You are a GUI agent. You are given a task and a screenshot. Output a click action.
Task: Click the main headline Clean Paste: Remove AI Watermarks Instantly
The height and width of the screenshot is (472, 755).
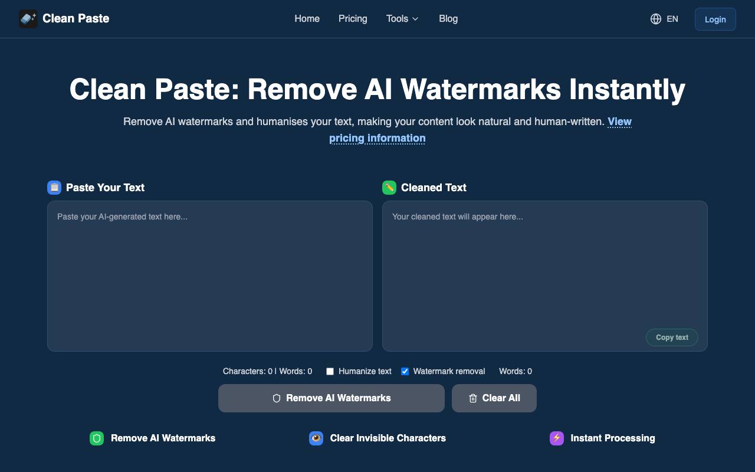click(377, 90)
